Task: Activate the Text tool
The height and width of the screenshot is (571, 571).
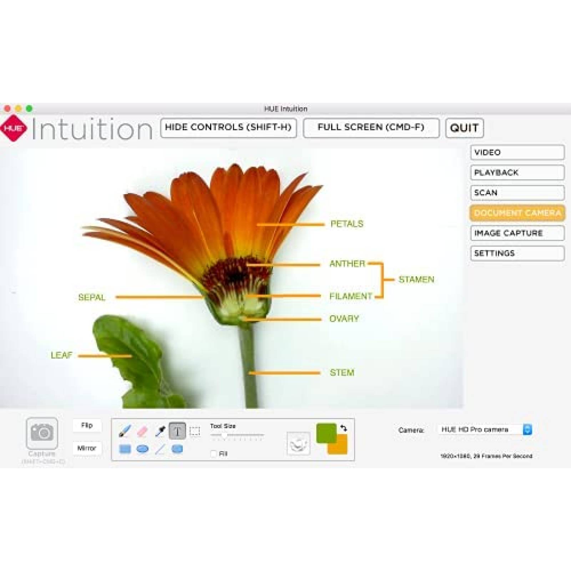Action: (177, 431)
